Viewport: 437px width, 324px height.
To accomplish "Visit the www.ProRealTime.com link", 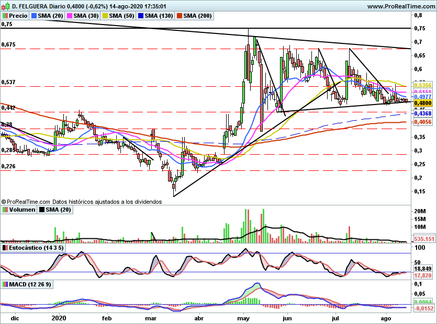I will pos(401,6).
